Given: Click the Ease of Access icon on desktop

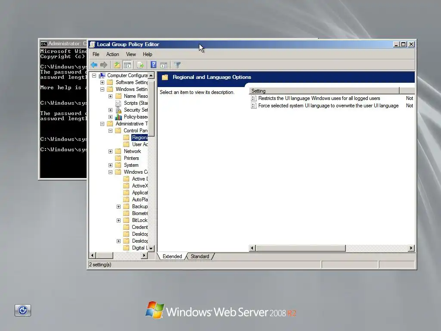Looking at the screenshot, I should click(x=23, y=310).
